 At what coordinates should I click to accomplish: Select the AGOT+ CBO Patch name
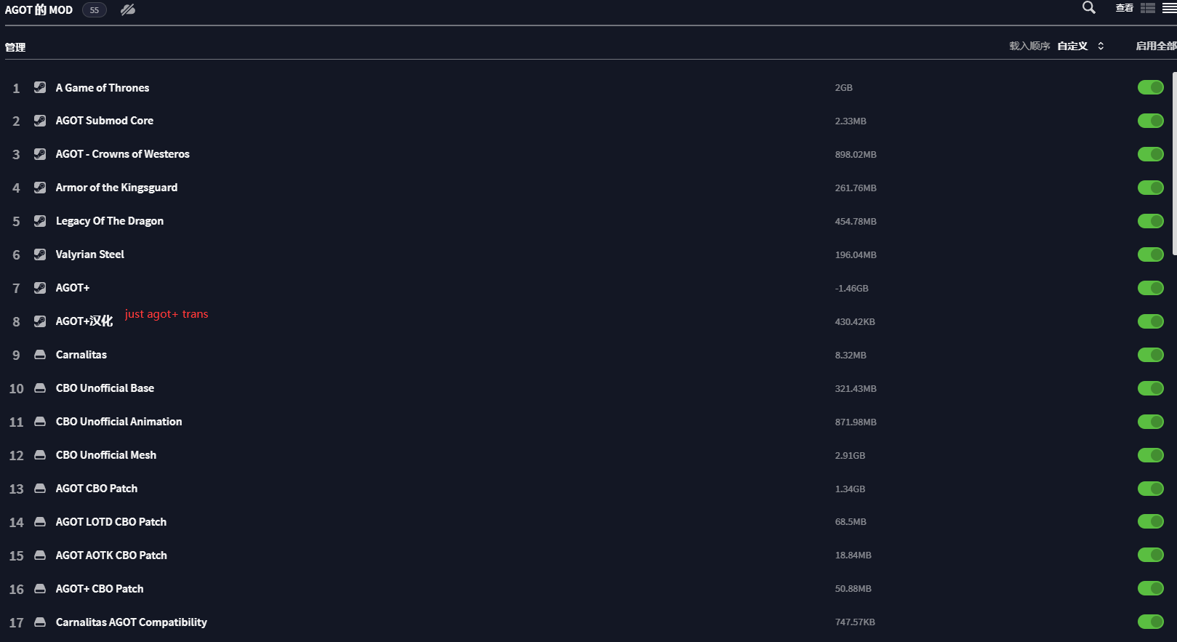[x=100, y=589]
